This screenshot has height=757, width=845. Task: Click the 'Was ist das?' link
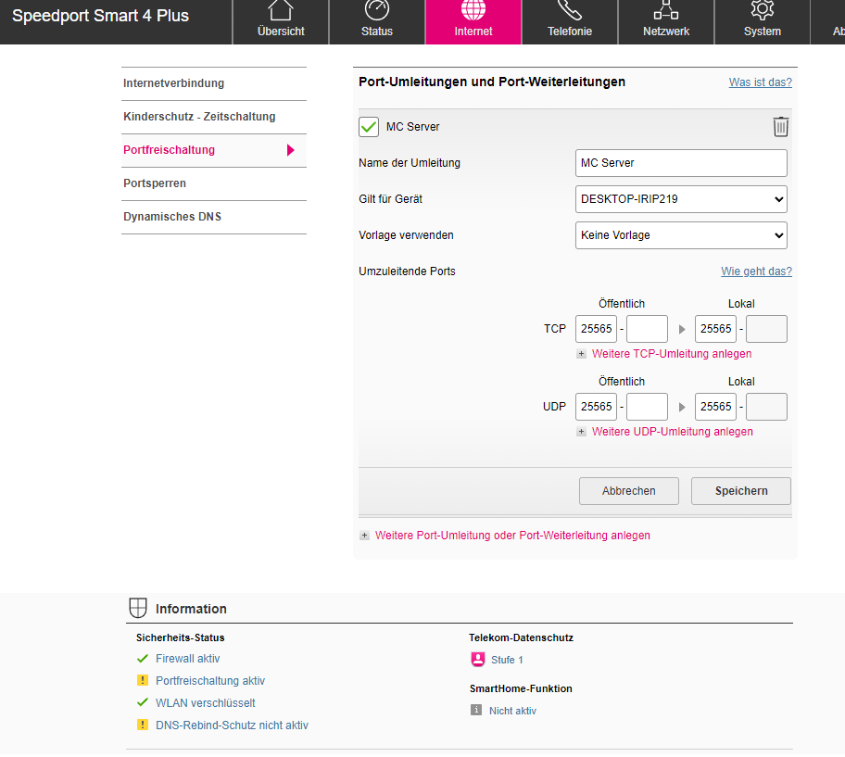pyautogui.click(x=760, y=82)
